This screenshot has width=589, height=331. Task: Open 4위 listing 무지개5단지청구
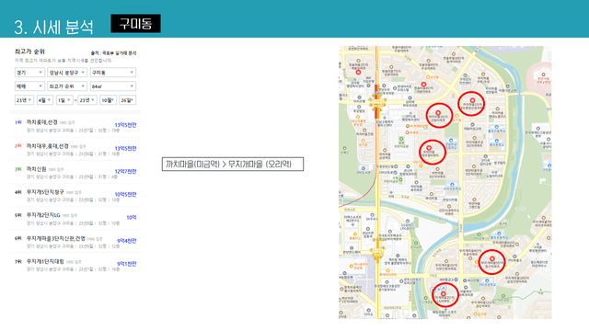(x=75, y=196)
